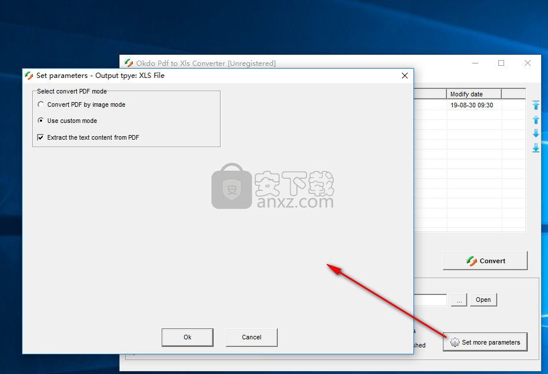Click the Okdo logo icon in dialog title
548x374 pixels.
click(x=29, y=76)
